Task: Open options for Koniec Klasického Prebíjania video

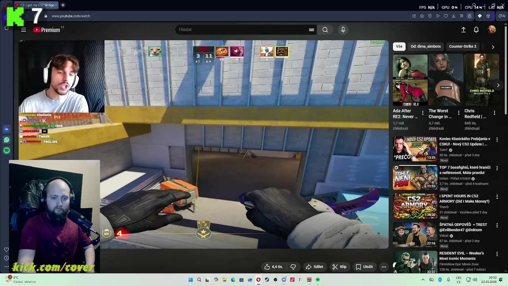Action: (497, 139)
